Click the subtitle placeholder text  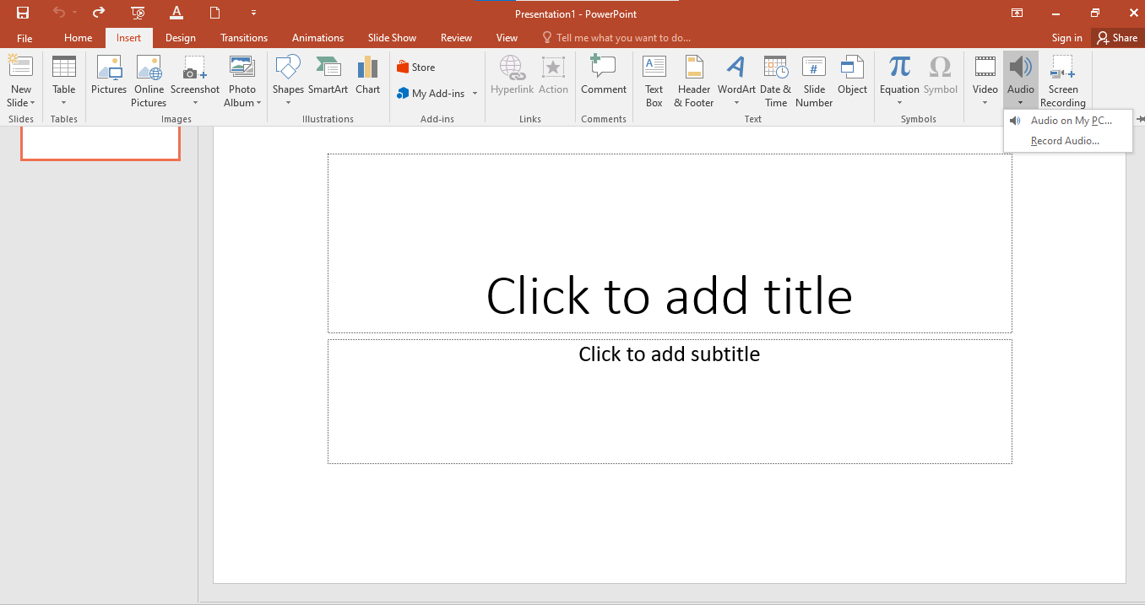670,354
